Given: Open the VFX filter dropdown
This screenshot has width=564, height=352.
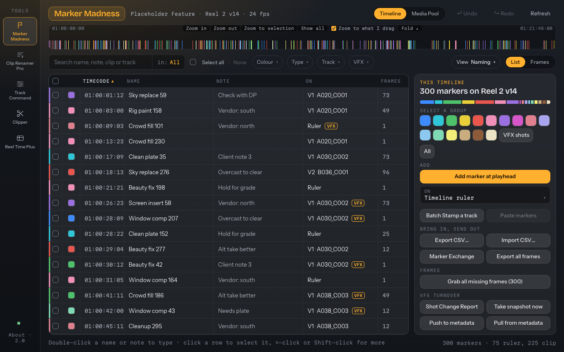Looking at the screenshot, I should 361,62.
